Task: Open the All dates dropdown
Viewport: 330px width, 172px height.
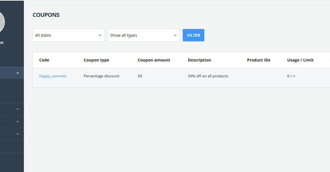Action: pyautogui.click(x=68, y=35)
